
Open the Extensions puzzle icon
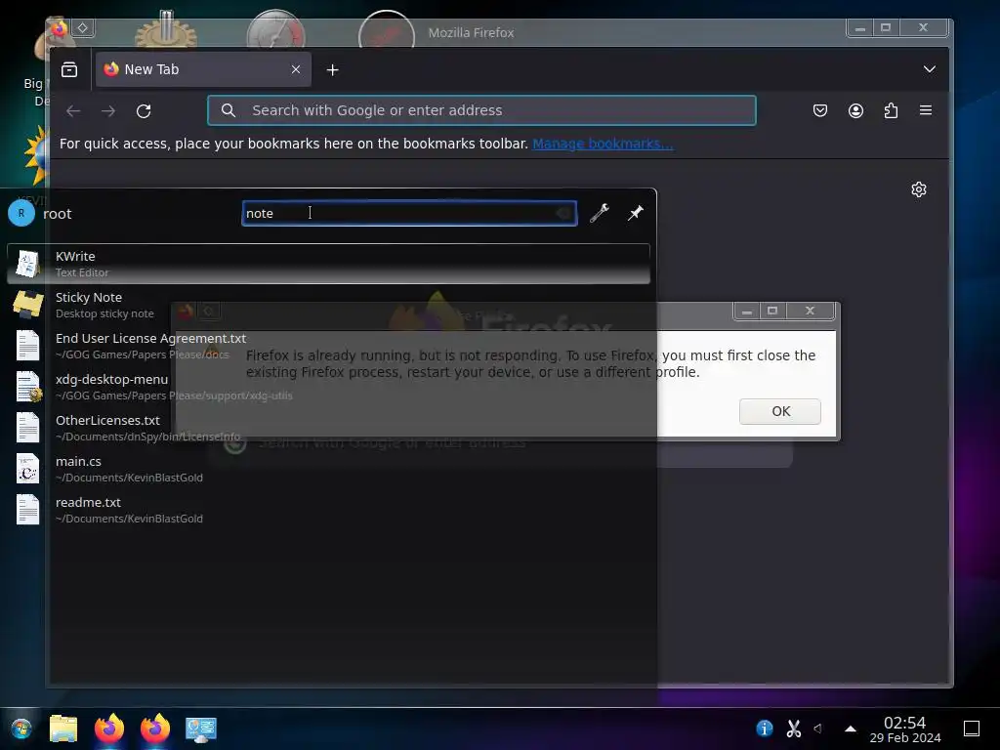pyautogui.click(x=891, y=111)
